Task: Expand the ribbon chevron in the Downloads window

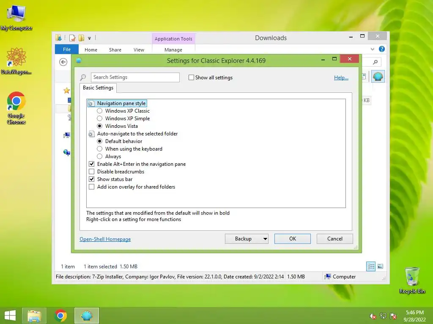Action: tap(373, 49)
